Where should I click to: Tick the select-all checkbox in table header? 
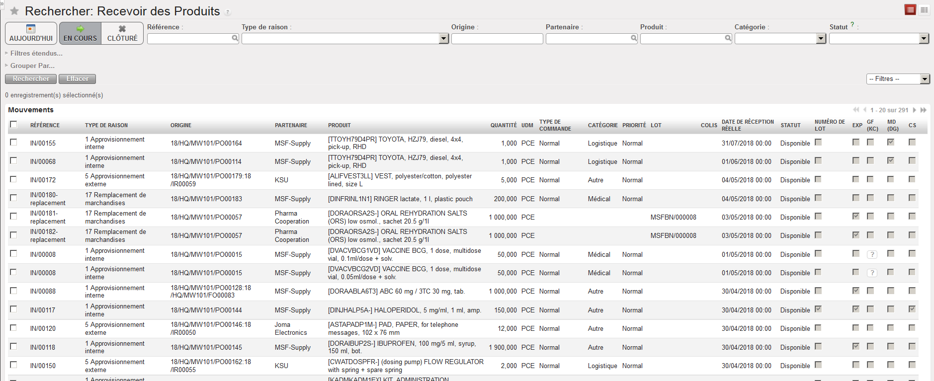(13, 125)
